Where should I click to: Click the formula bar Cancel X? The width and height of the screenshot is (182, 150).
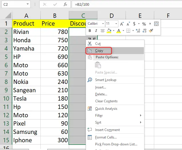click(x=45, y=4)
